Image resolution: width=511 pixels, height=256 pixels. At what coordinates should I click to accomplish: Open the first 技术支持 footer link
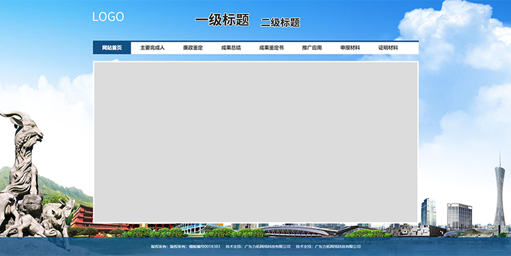click(258, 246)
